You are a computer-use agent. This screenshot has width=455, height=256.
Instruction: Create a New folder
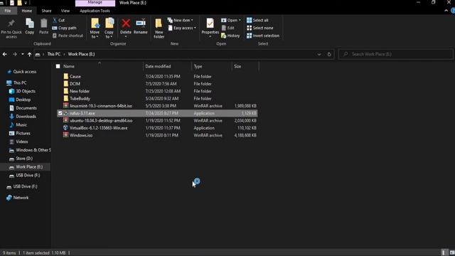[x=159, y=28]
